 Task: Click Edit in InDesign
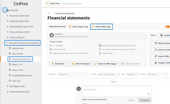[81, 64]
